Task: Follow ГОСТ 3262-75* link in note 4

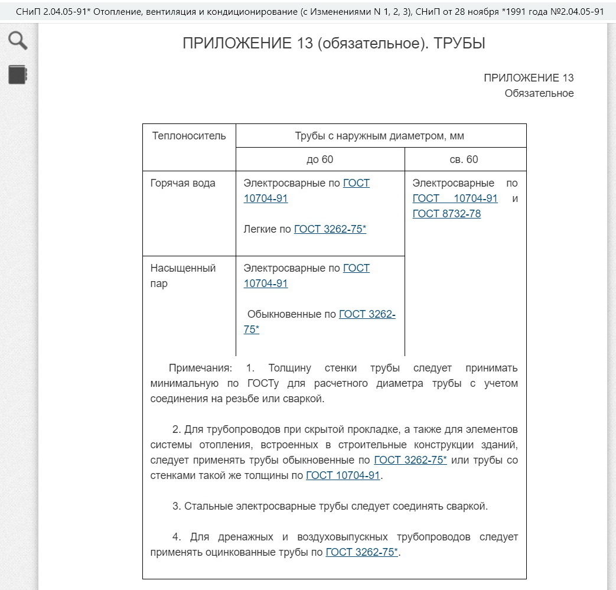Action: 362,553
